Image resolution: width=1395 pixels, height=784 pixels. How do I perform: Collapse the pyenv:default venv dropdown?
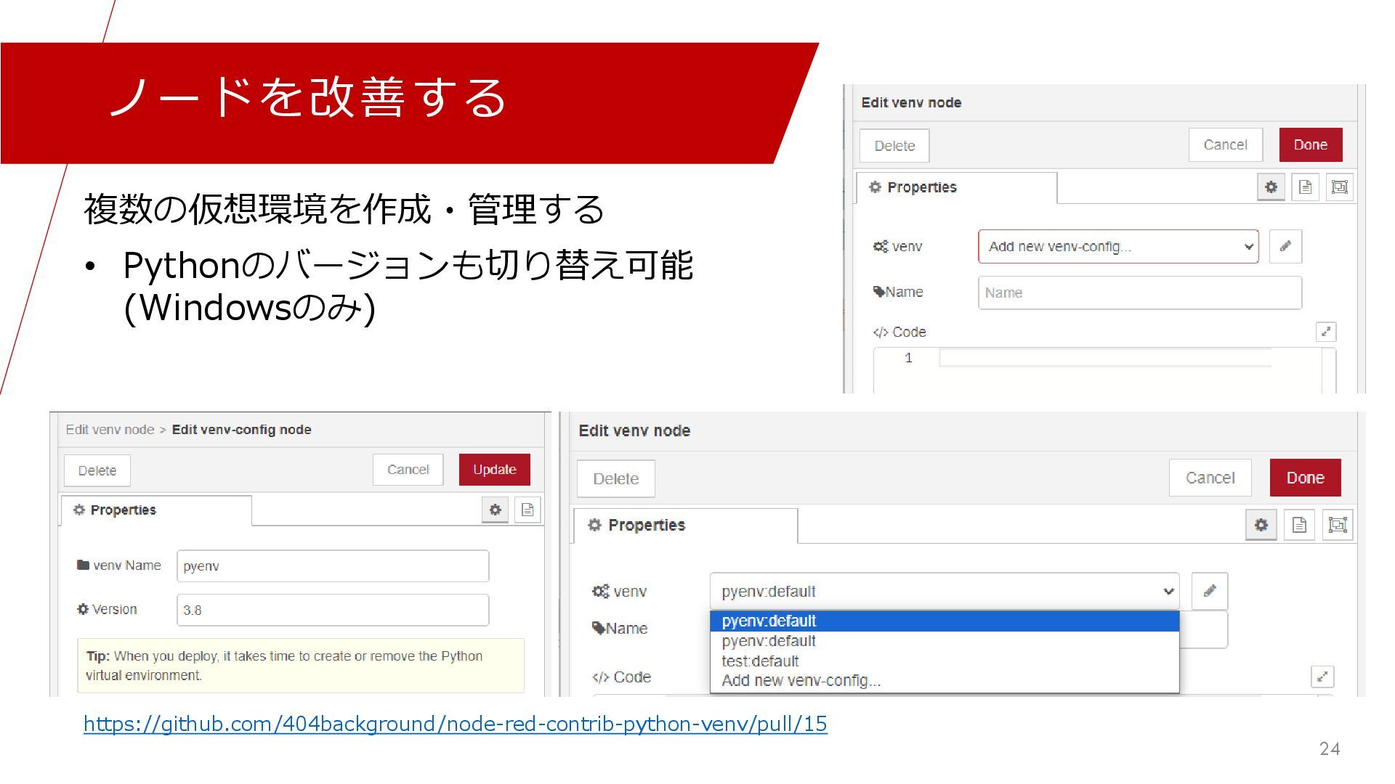(x=945, y=591)
